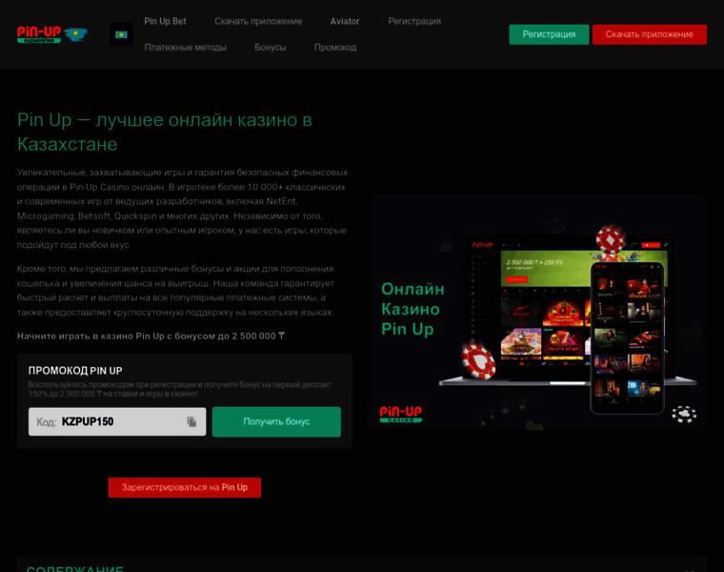Open Регистрация nav menu item

[x=414, y=21]
